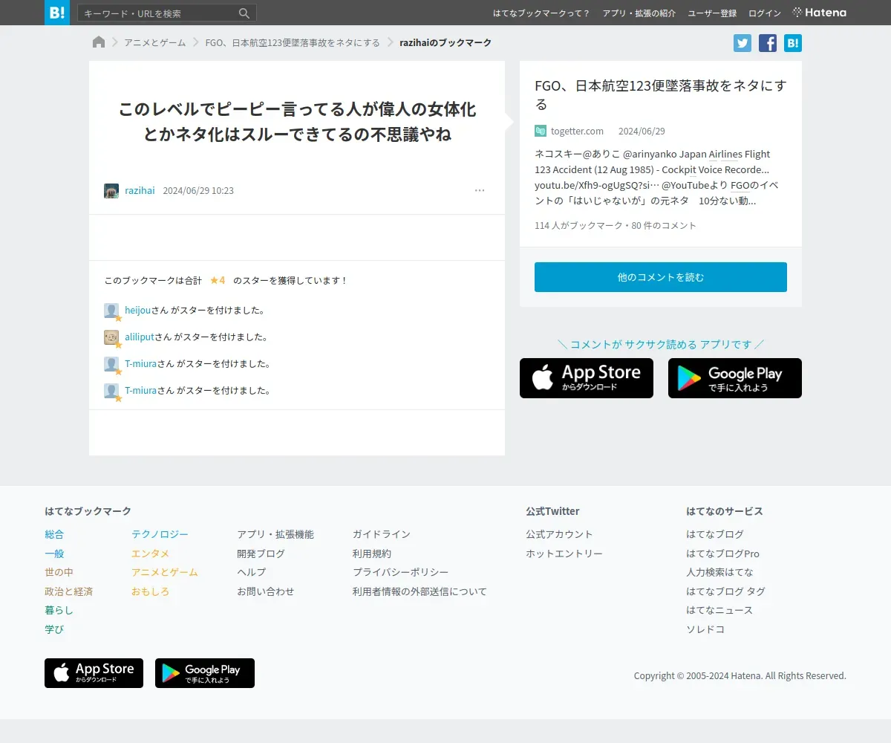Open 利用者情報の外部送信について link
The image size is (891, 743).
point(420,591)
